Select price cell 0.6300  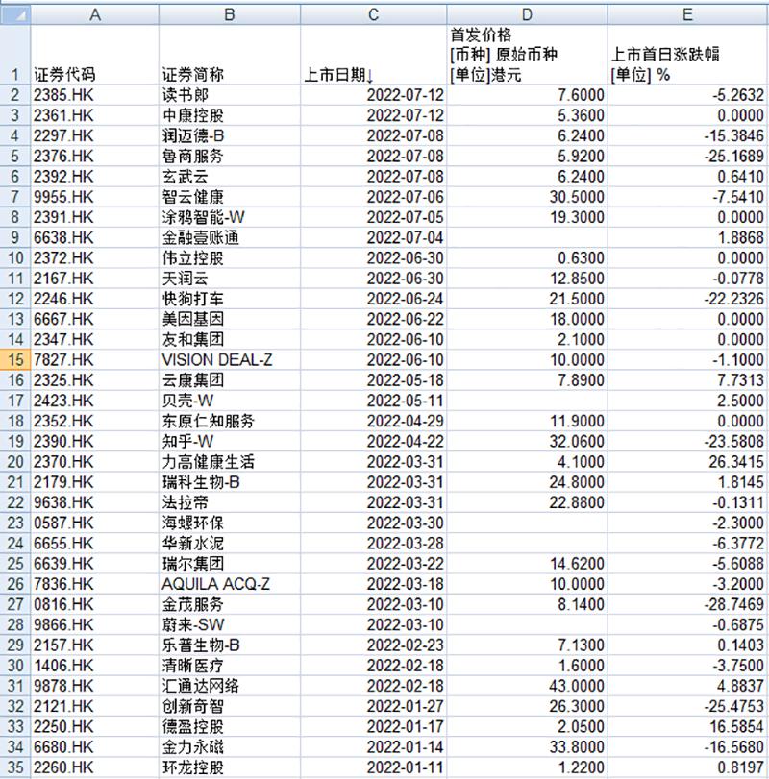527,257
